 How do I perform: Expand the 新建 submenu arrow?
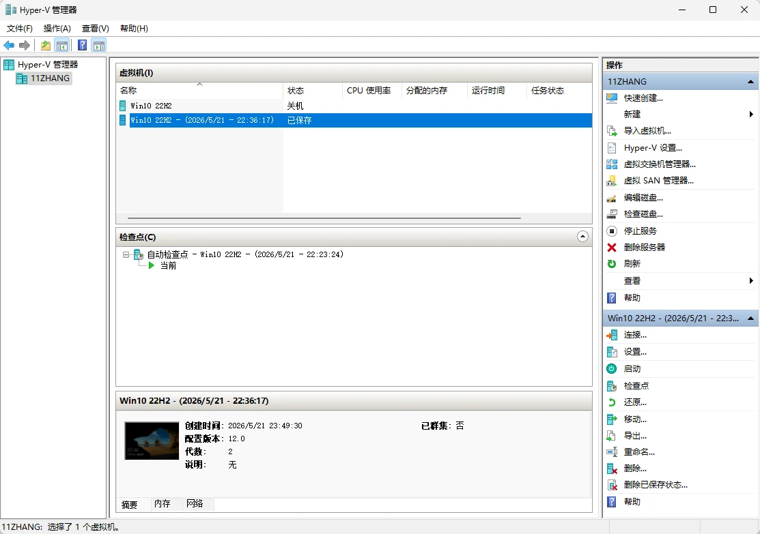click(751, 115)
